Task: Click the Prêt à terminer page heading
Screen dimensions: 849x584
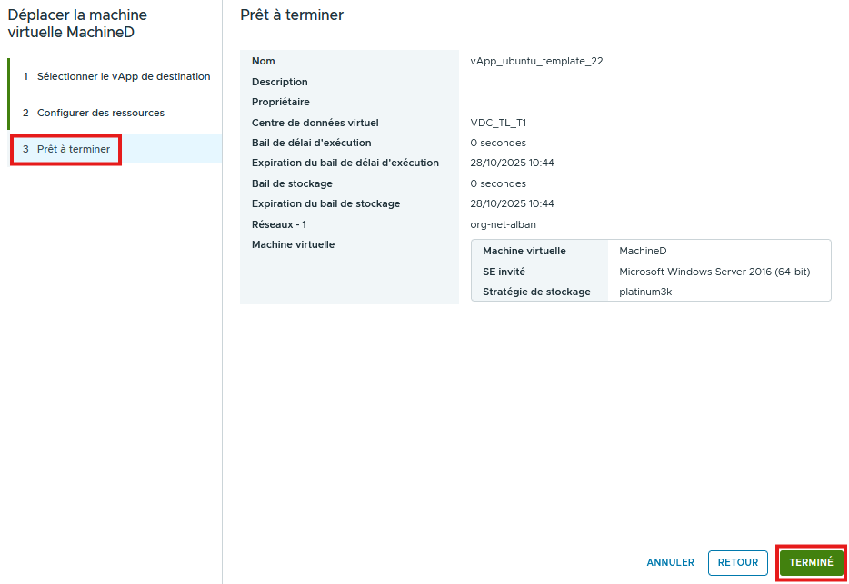Action: point(291,15)
